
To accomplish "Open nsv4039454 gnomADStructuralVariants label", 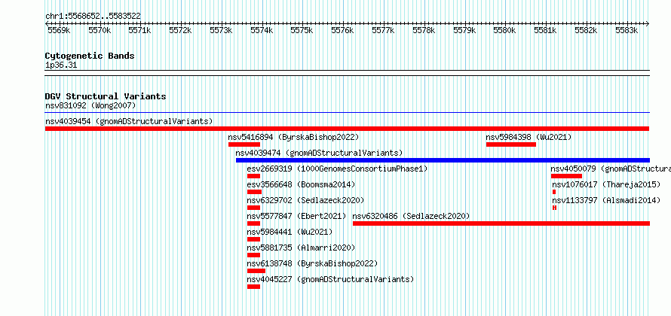I will tap(129, 121).
